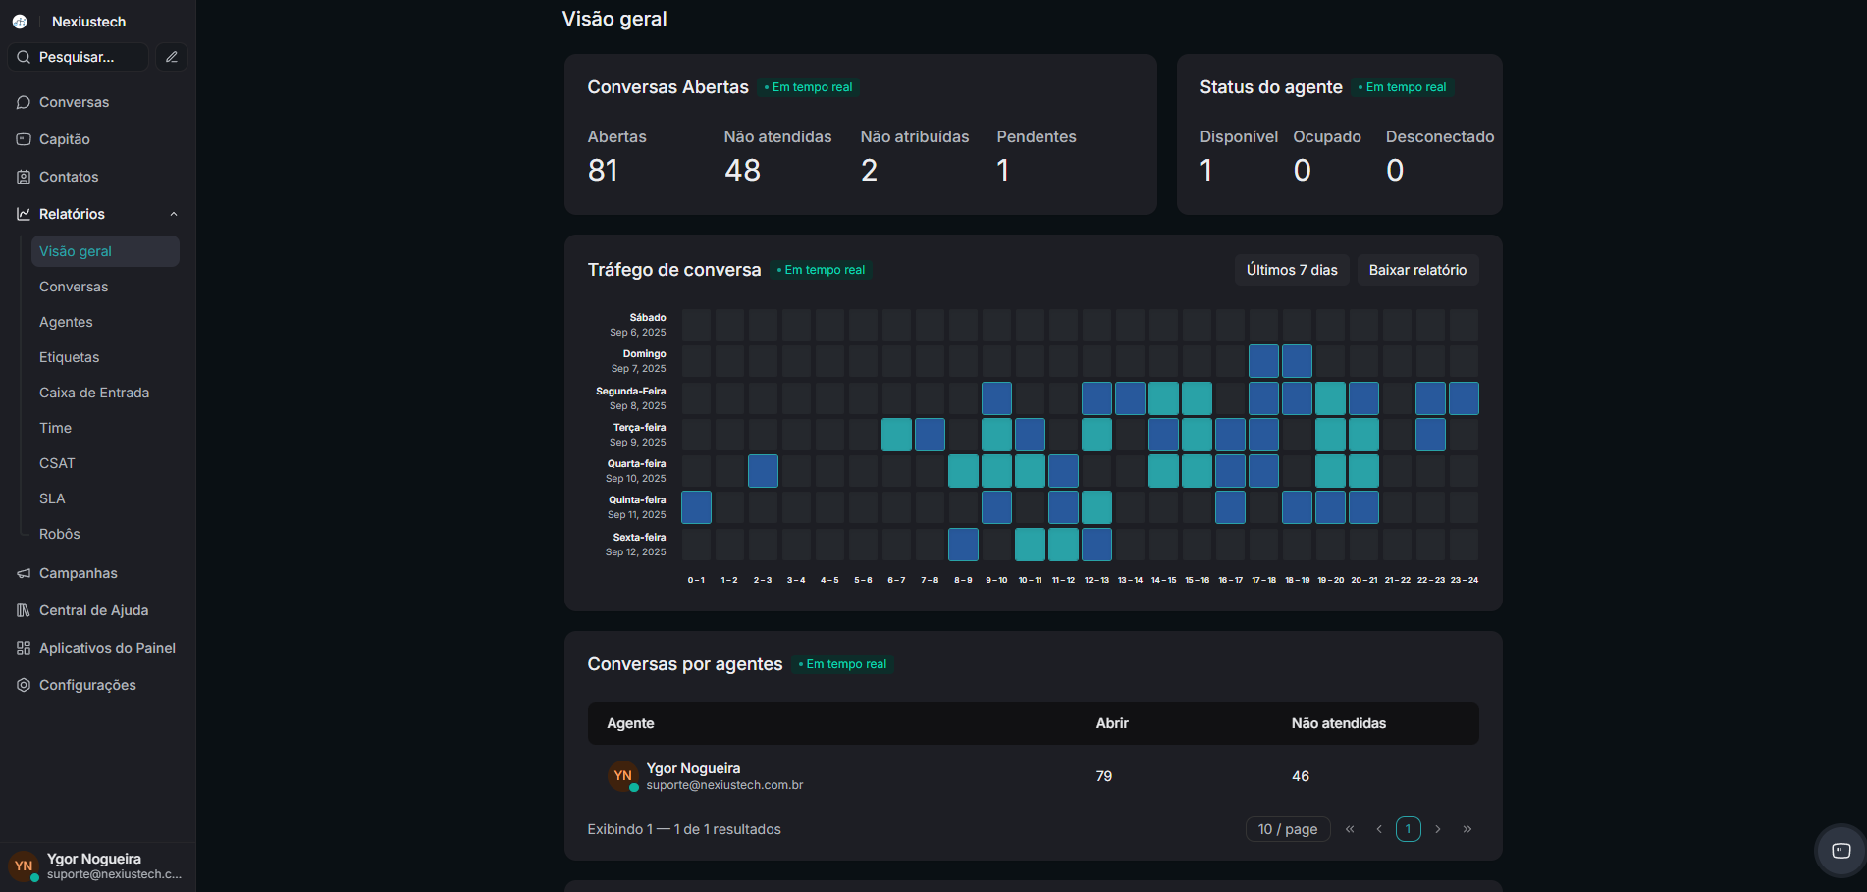Switch to the CSAT report
This screenshot has height=892, width=1867.
point(56,463)
